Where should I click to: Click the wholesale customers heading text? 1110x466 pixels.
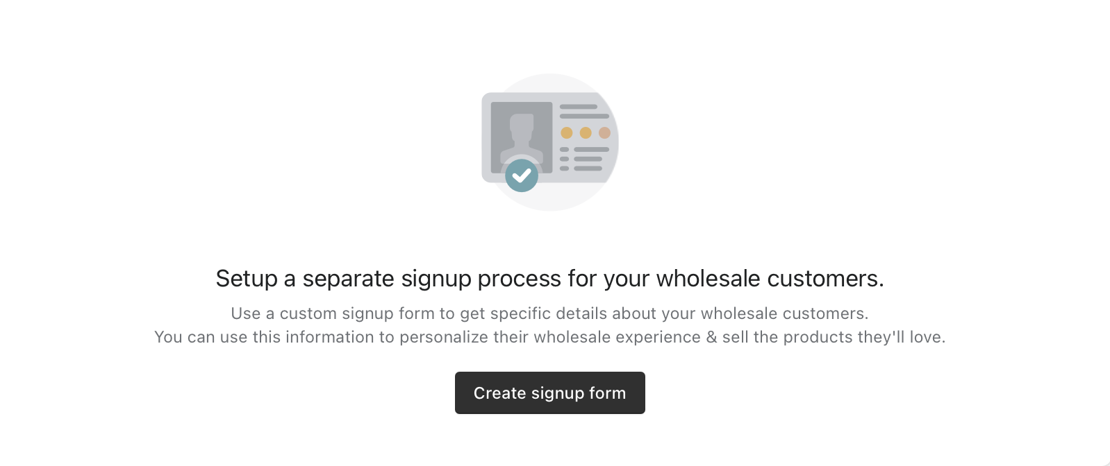coord(550,278)
